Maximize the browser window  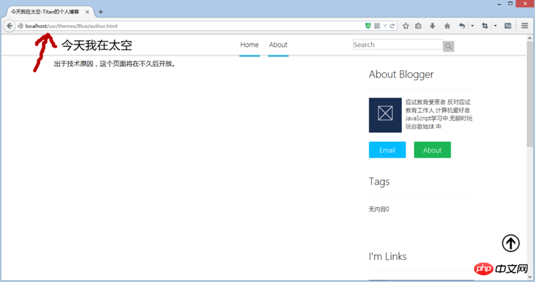coord(510,3)
